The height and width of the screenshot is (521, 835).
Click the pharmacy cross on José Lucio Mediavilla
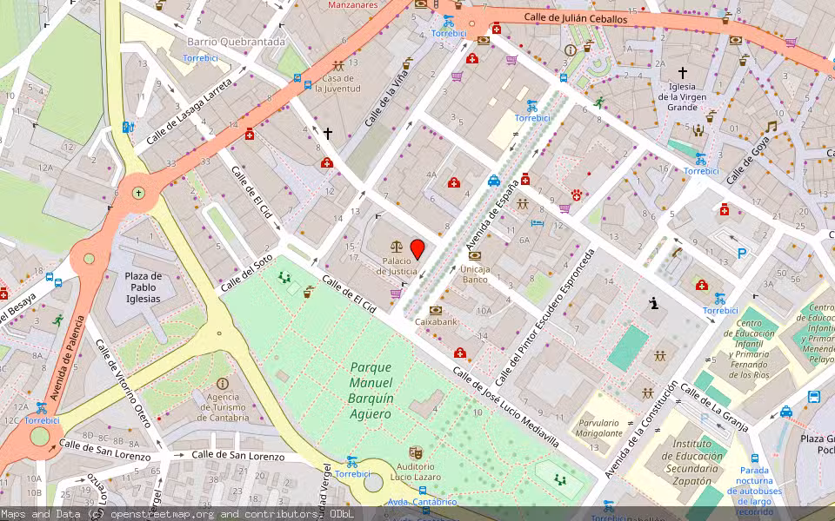(460, 353)
